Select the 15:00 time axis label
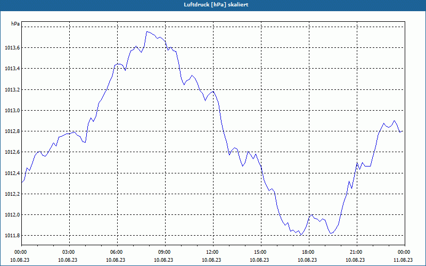 click(x=261, y=252)
